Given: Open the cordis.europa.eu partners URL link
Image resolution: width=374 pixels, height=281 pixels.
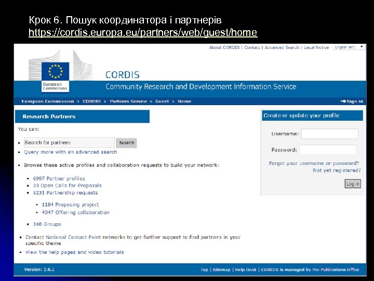Looking at the screenshot, I should [x=143, y=32].
